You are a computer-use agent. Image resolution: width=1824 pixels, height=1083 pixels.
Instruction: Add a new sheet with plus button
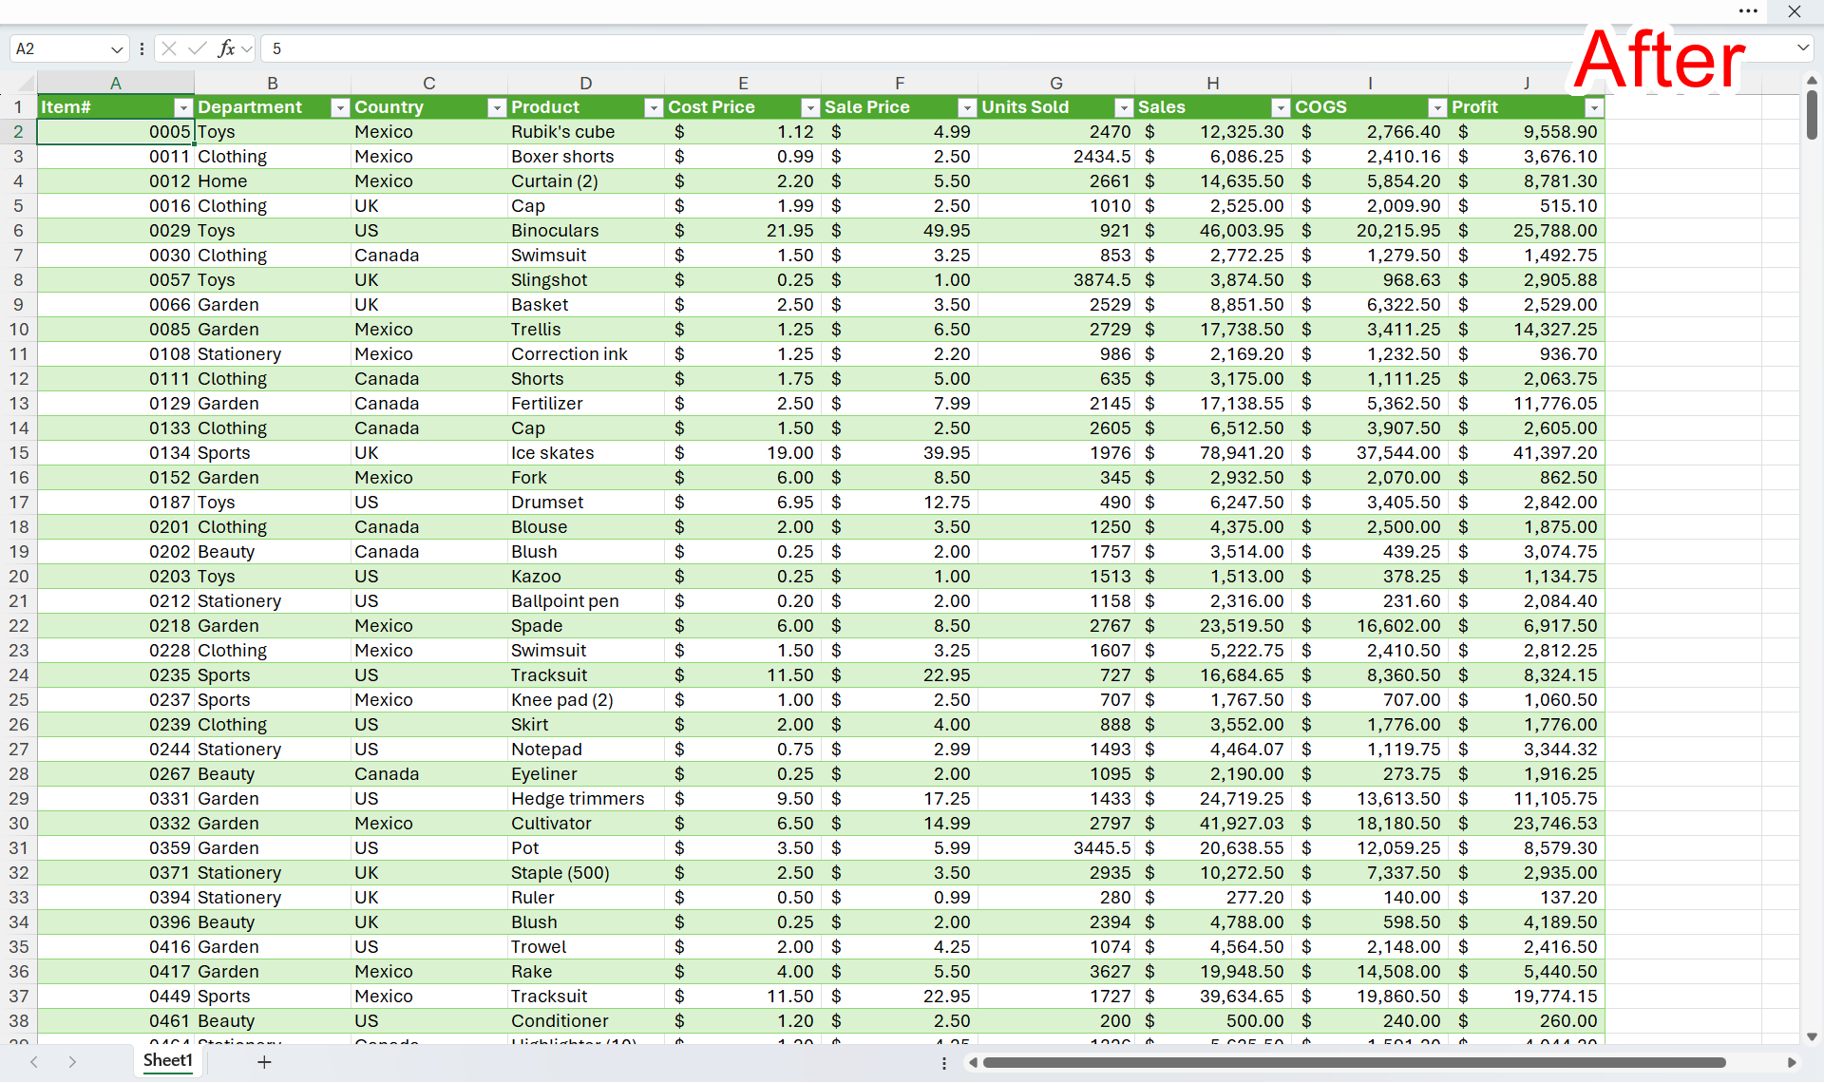tap(264, 1062)
